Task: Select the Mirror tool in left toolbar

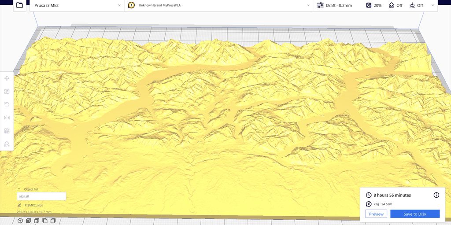Action: pos(7,118)
